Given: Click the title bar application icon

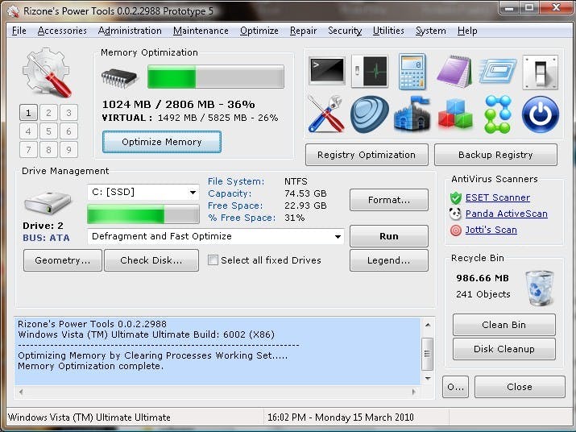Looking at the screenshot, I should [13, 11].
